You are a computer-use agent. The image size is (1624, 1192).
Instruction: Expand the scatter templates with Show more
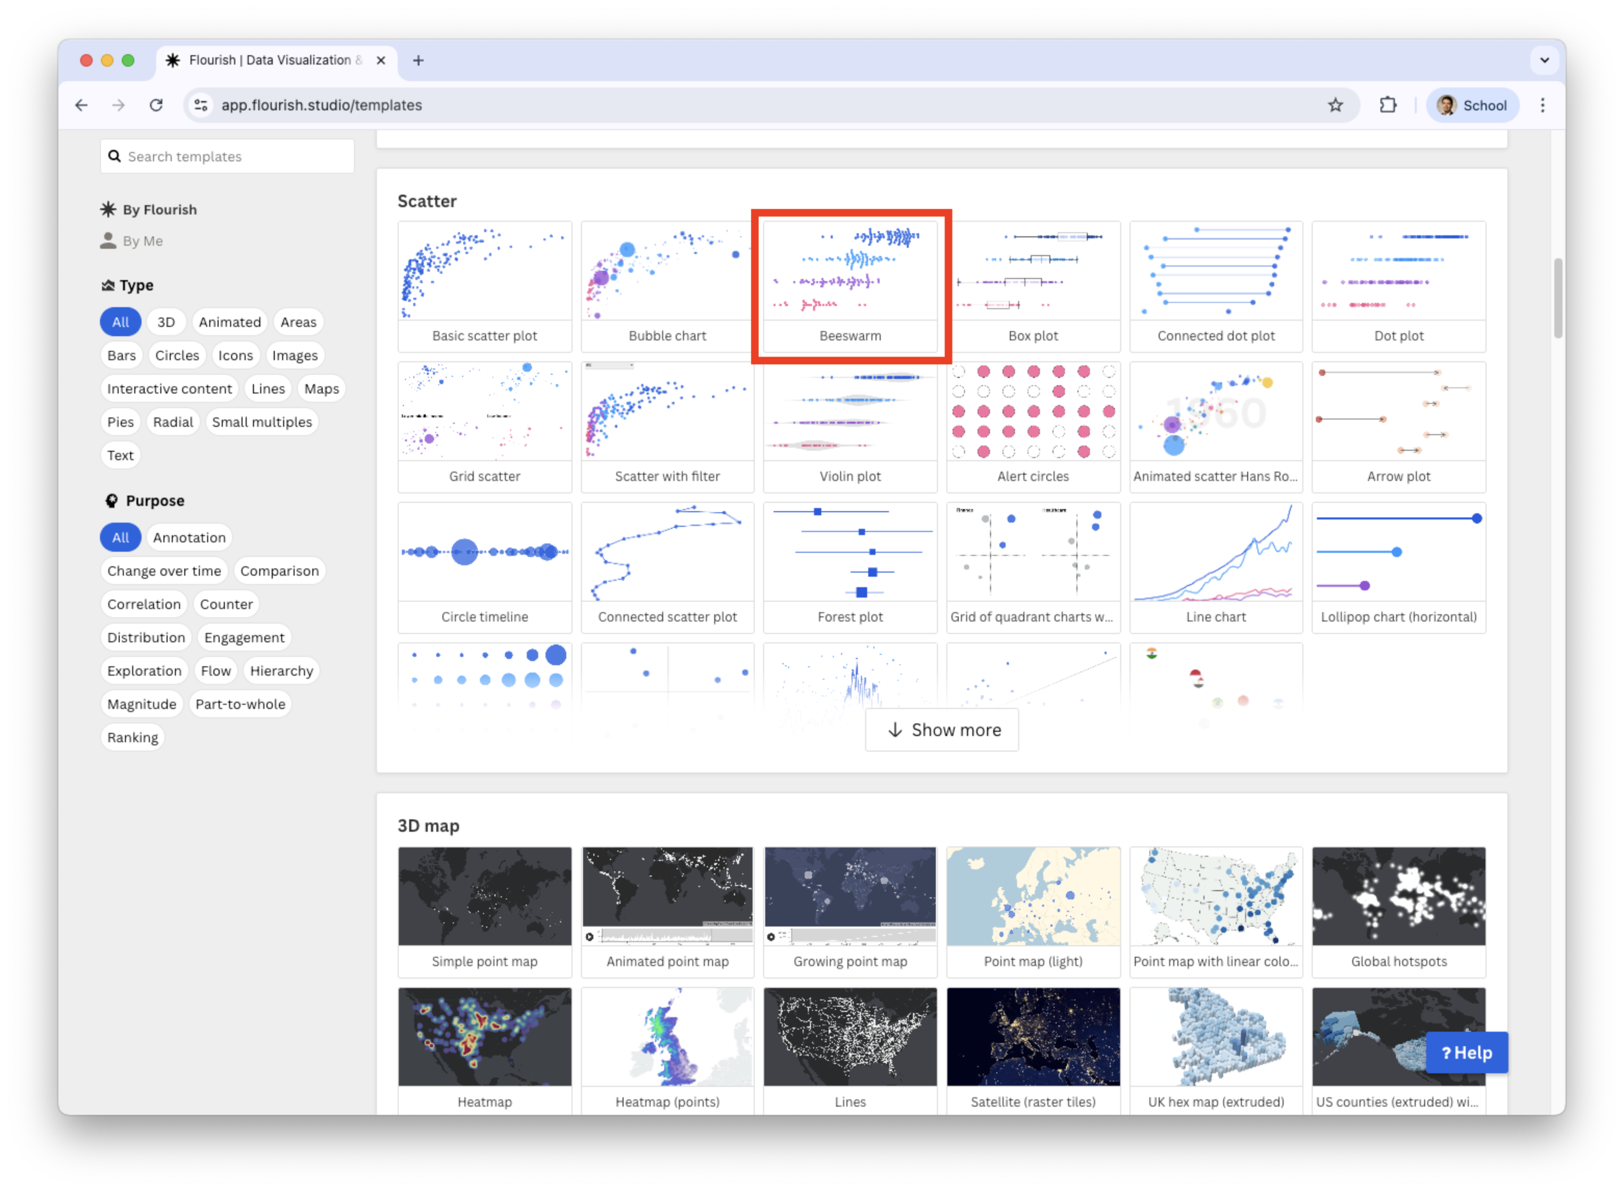[942, 730]
